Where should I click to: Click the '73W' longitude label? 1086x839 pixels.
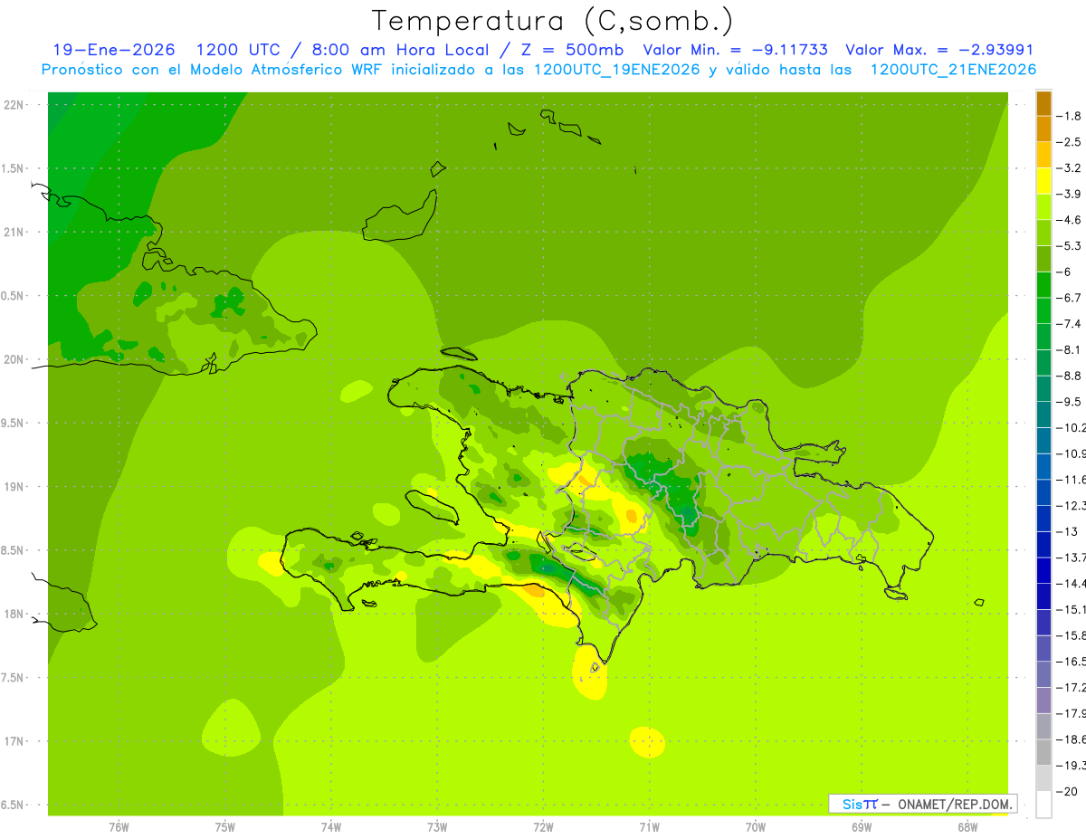pyautogui.click(x=437, y=826)
